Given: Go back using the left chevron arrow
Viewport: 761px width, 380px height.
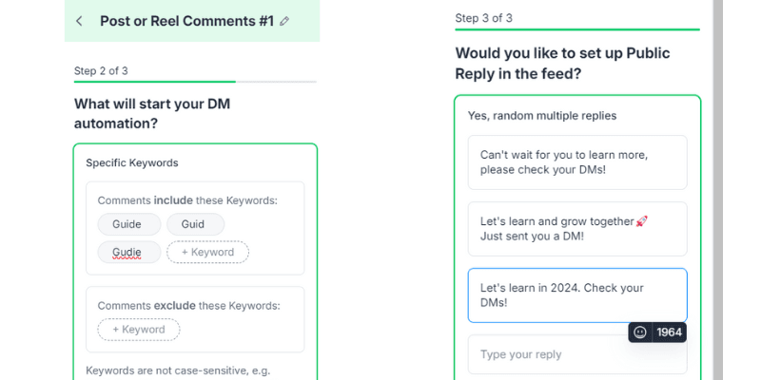Looking at the screenshot, I should [x=79, y=21].
